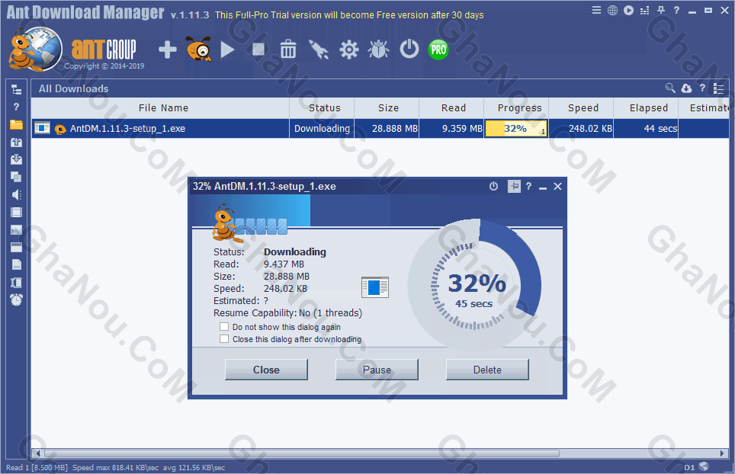735x474 pixels.
Task: Click the round play icon in title bar
Action: (628, 11)
